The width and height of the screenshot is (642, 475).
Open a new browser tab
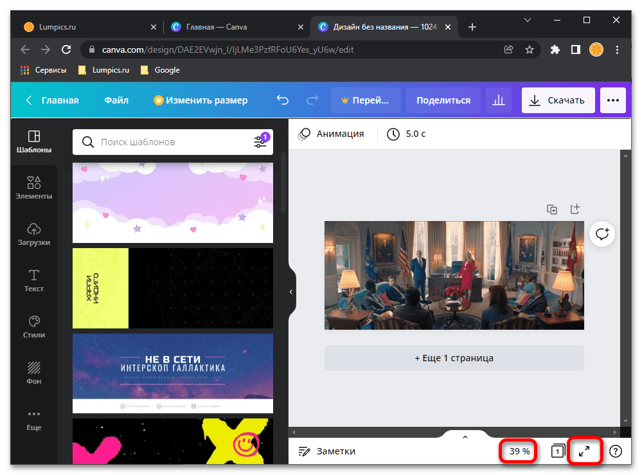click(472, 27)
